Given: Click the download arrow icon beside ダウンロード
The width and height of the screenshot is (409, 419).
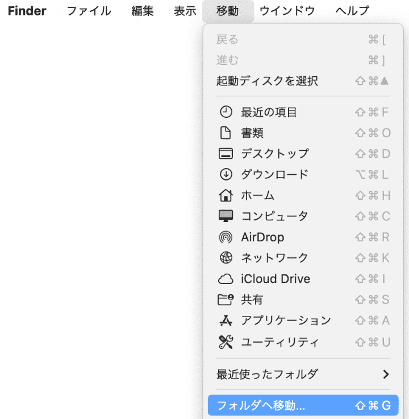Looking at the screenshot, I should coord(226,174).
